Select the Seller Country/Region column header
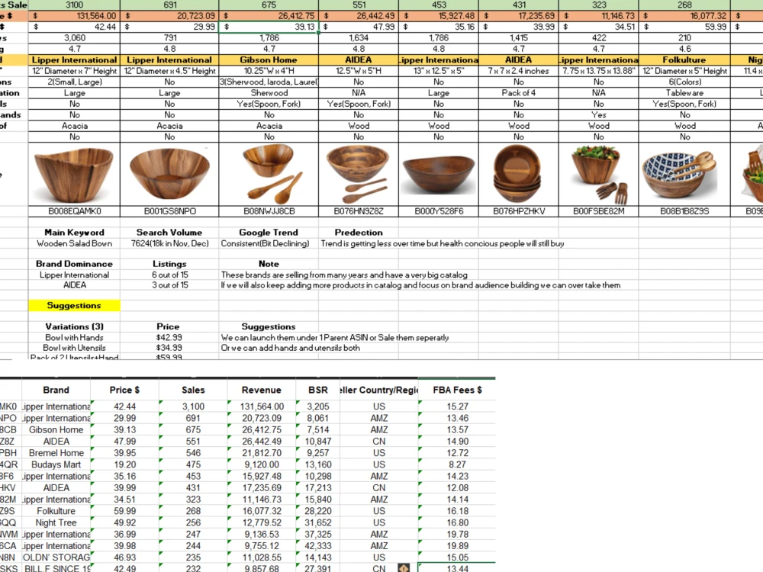Image resolution: width=763 pixels, height=572 pixels. pos(379,390)
